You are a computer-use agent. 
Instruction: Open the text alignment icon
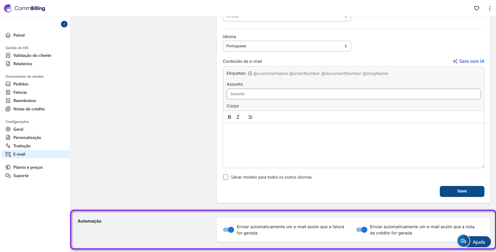pos(250,117)
